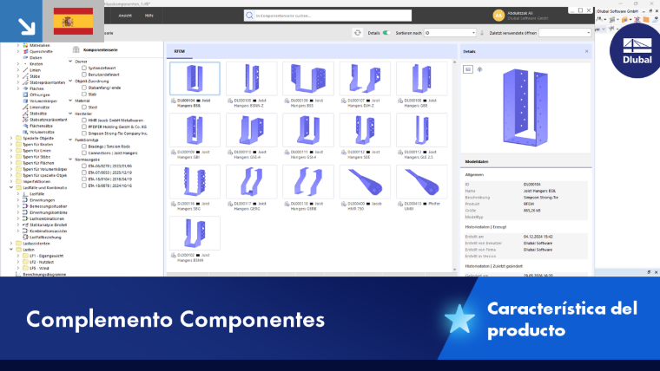The width and height of the screenshot is (660, 371).
Task: Select the RFEM tab
Action: (179, 51)
